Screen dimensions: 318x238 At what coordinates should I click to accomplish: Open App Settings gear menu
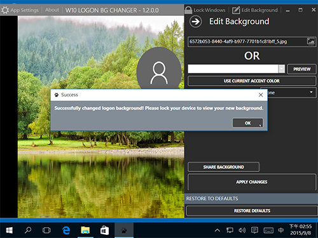20,10
